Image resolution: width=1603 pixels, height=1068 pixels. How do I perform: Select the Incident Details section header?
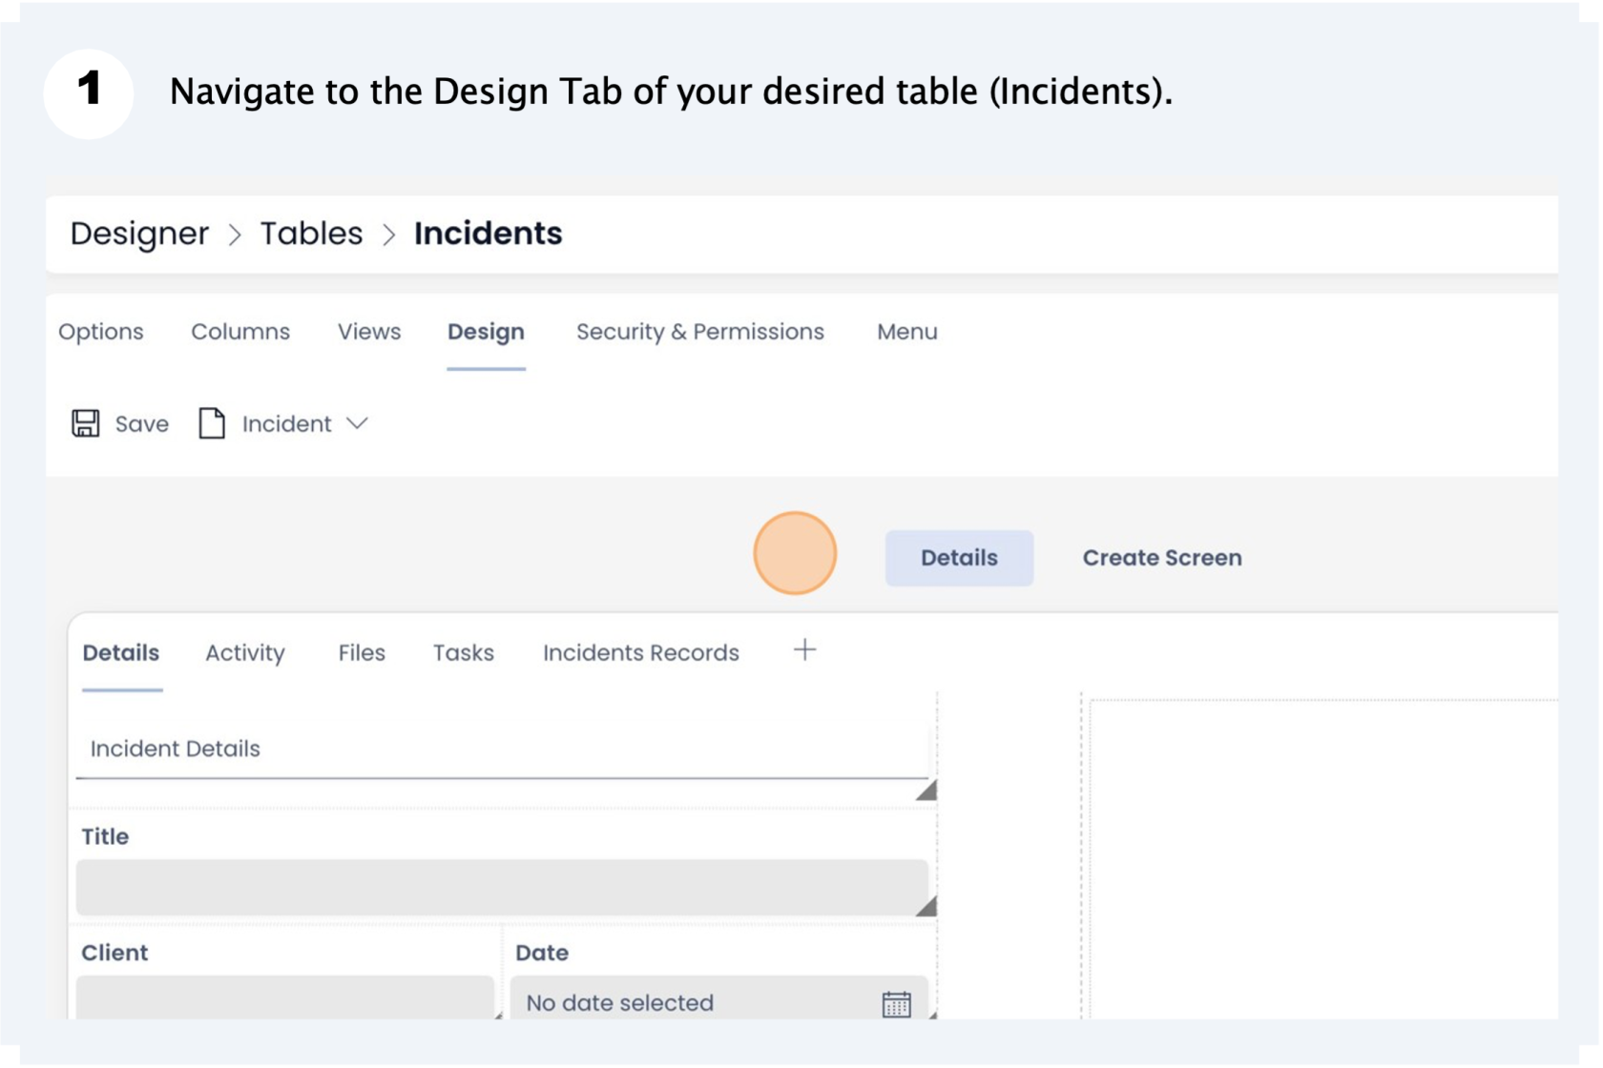[x=502, y=750]
